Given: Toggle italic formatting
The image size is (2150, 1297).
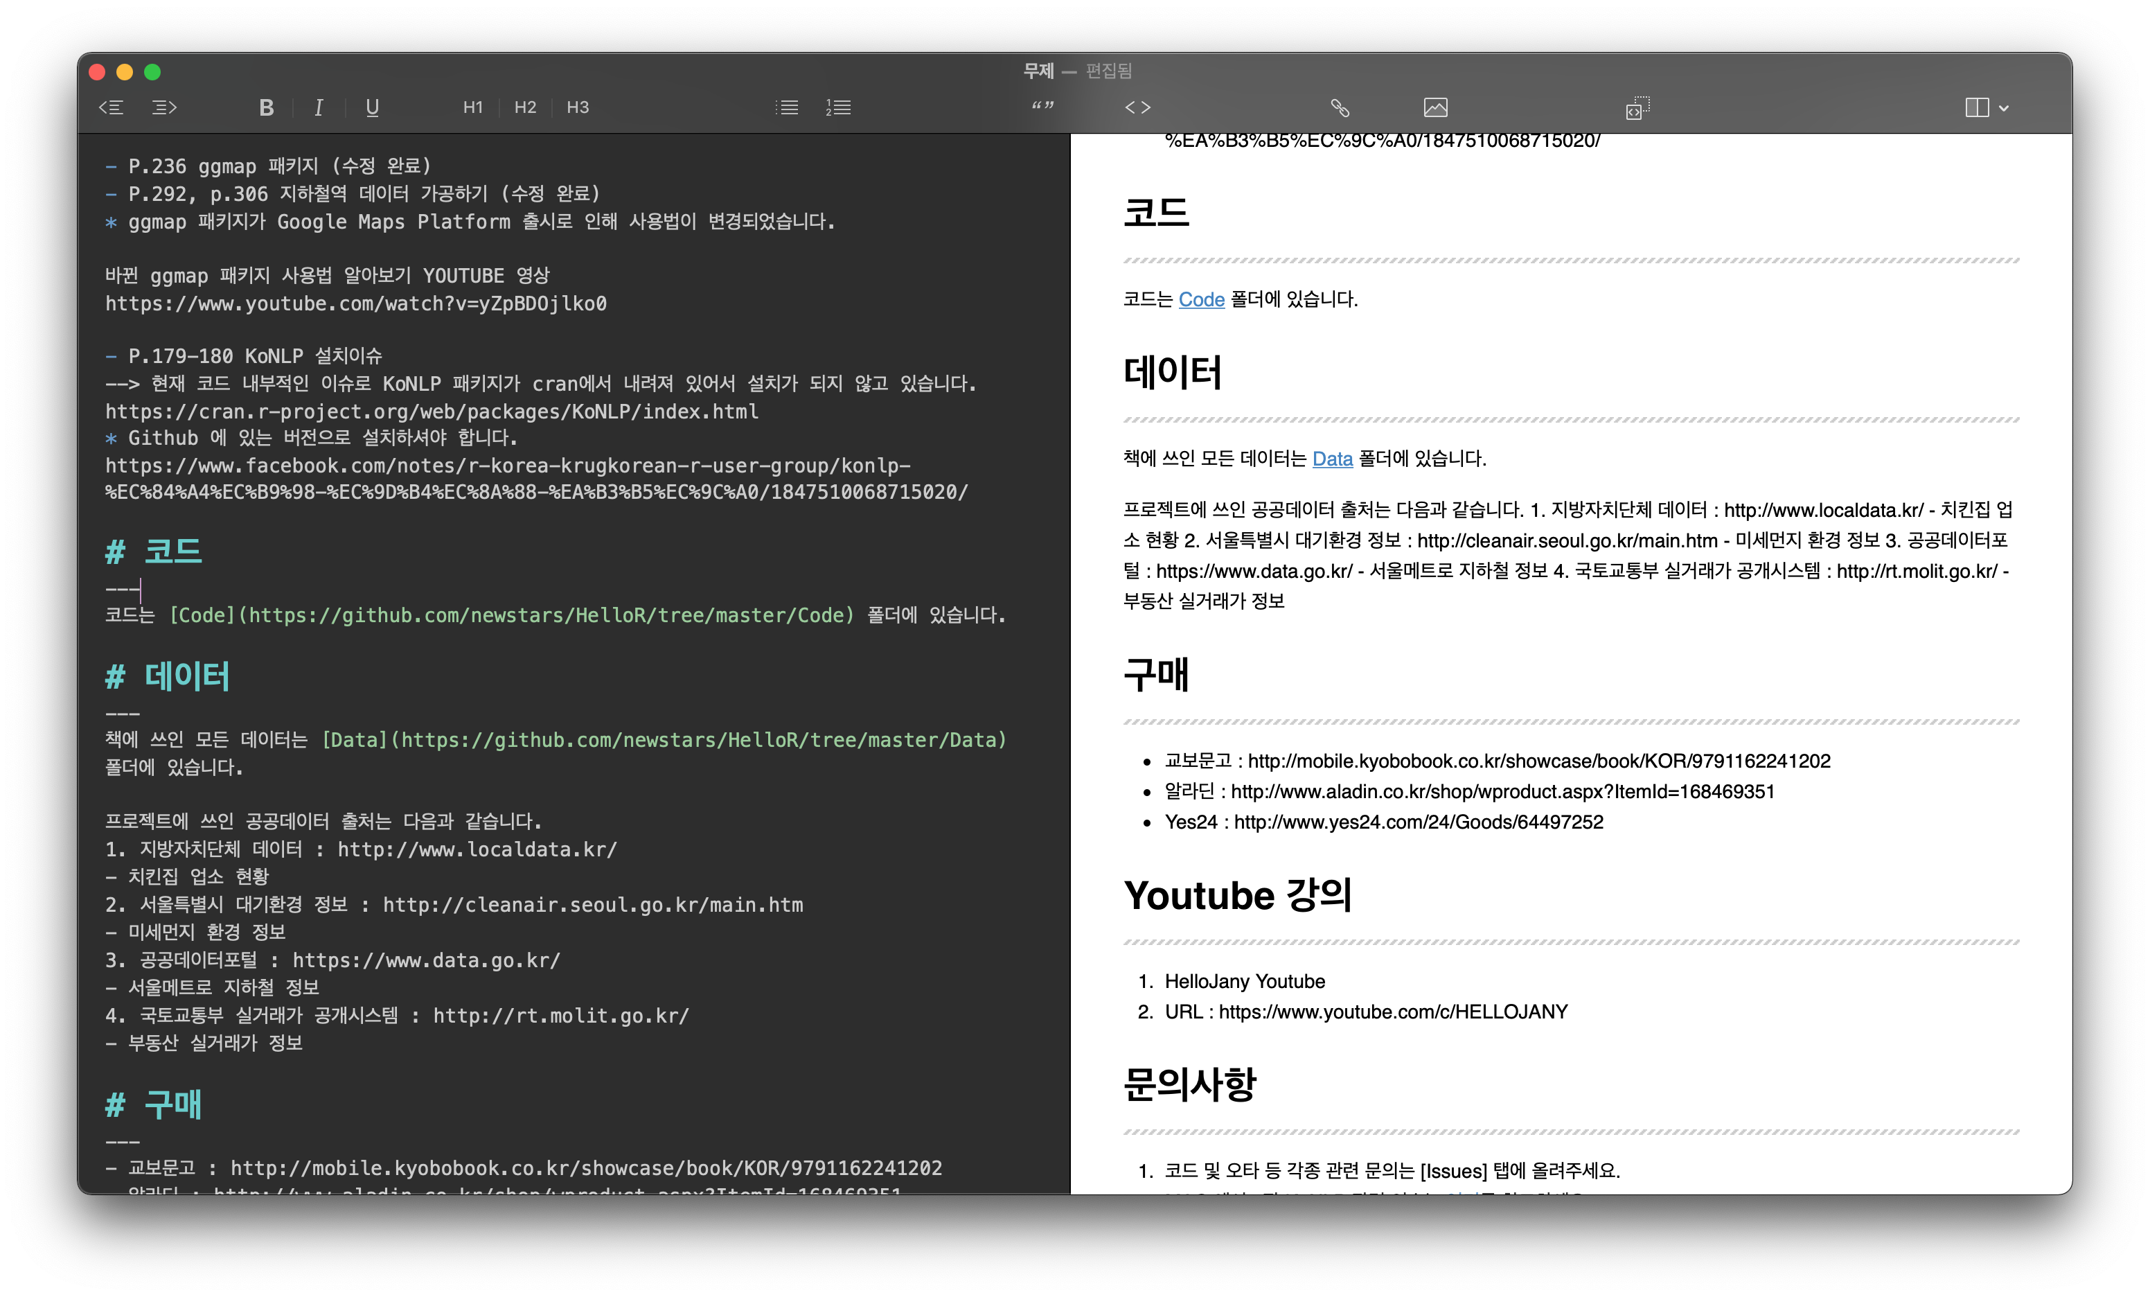Looking at the screenshot, I should point(319,107).
